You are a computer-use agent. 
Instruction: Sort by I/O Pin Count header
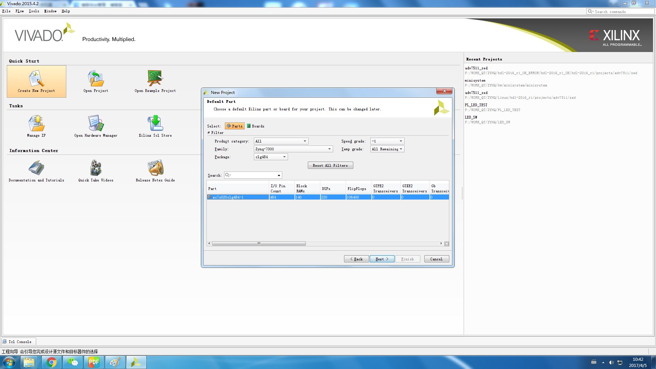pos(282,189)
